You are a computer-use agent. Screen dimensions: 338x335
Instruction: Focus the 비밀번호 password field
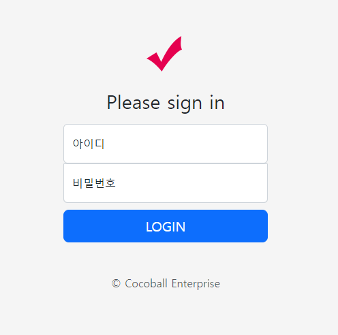166,183
